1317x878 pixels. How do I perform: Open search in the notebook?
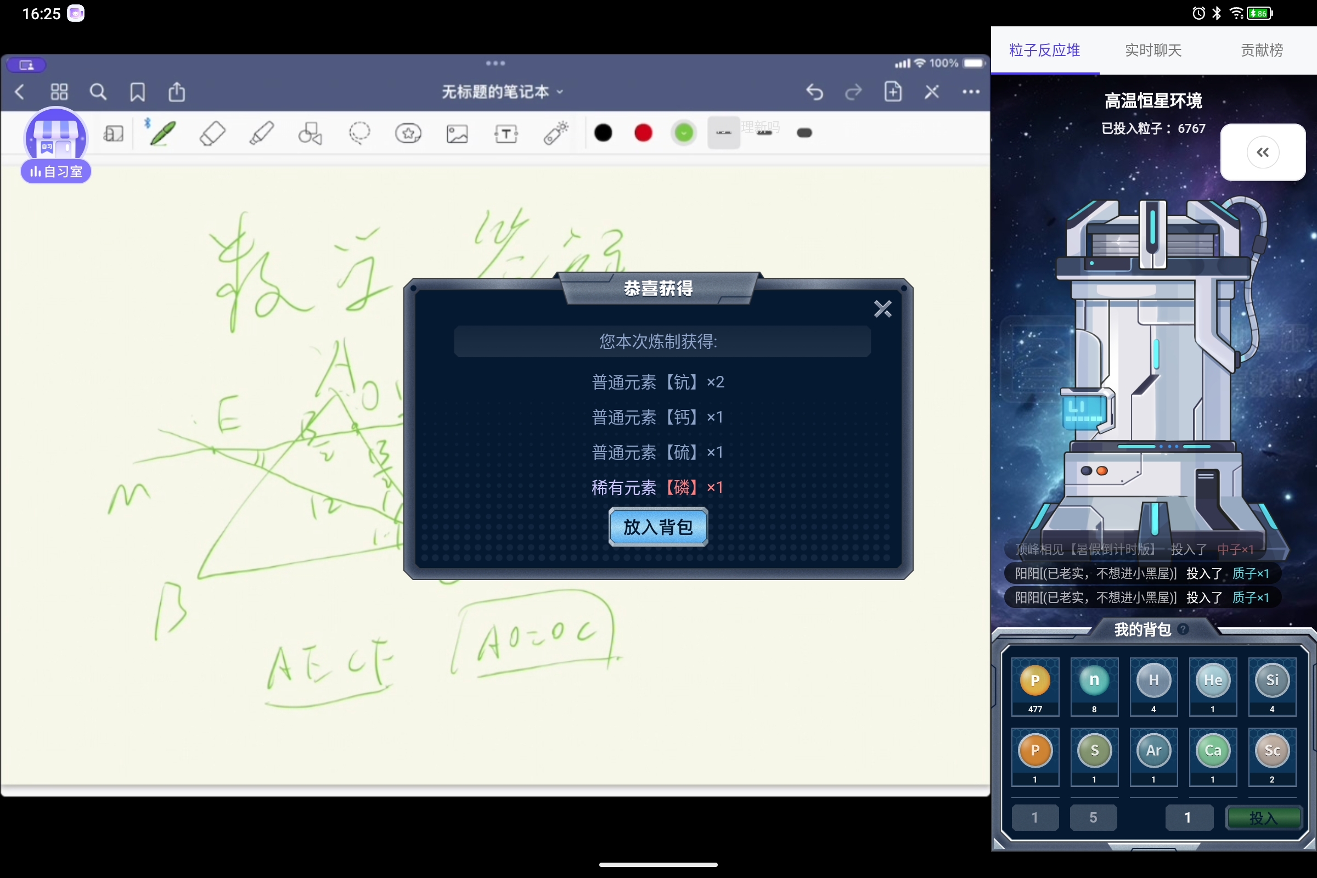click(x=98, y=92)
